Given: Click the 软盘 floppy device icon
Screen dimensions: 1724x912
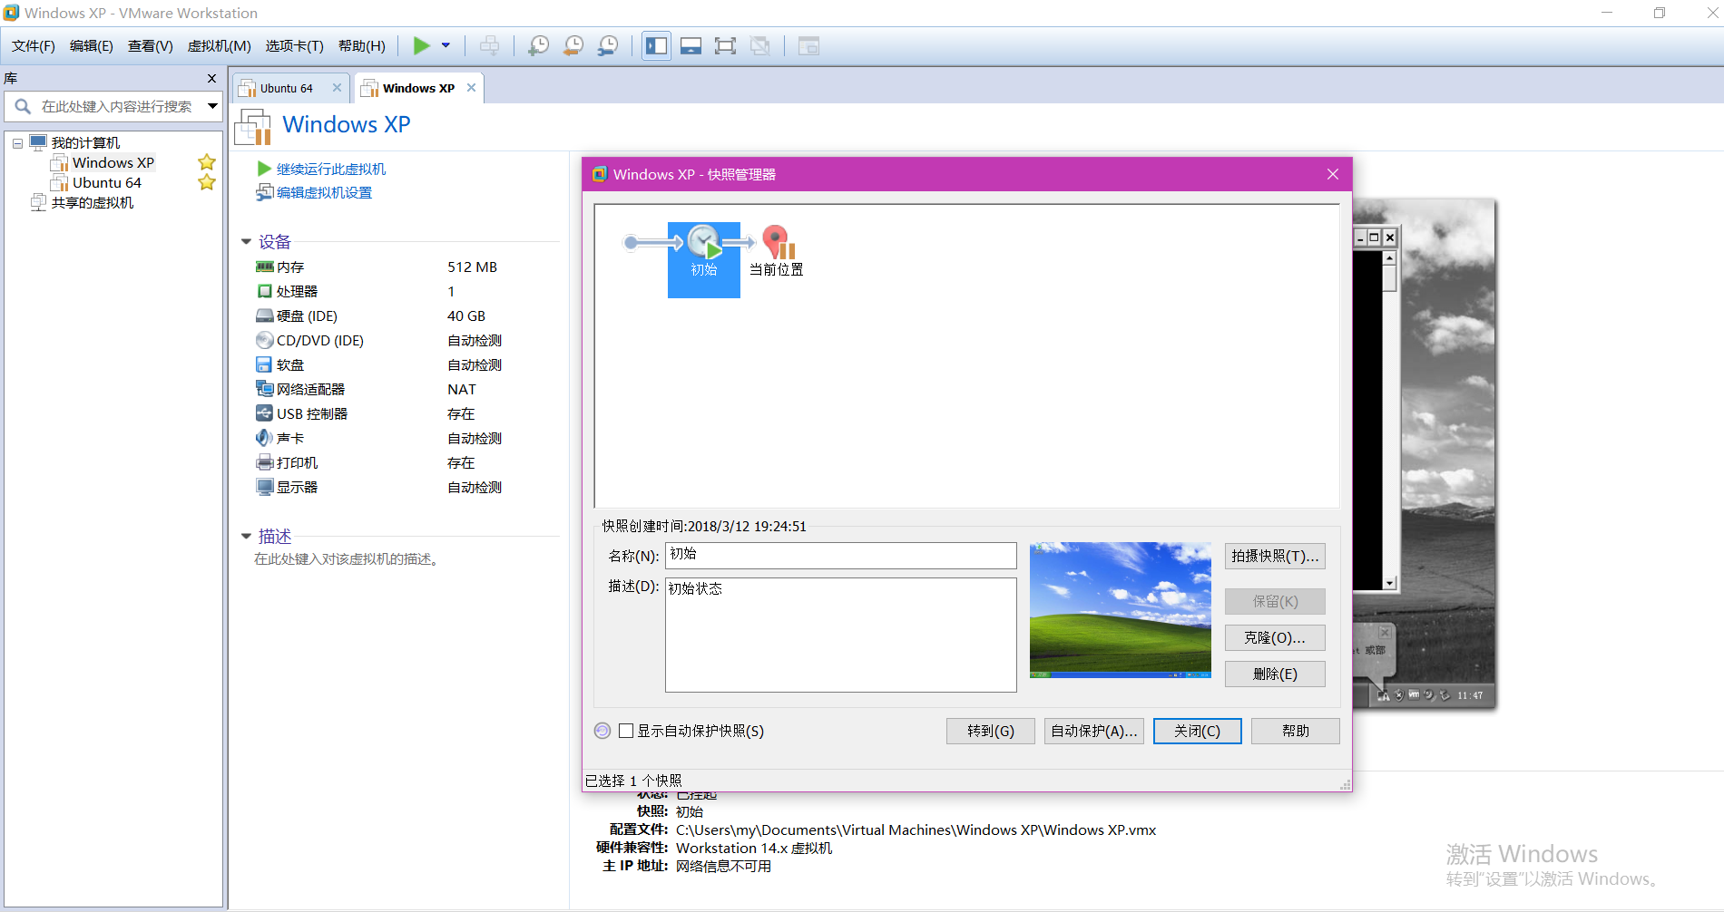Looking at the screenshot, I should [x=264, y=365].
